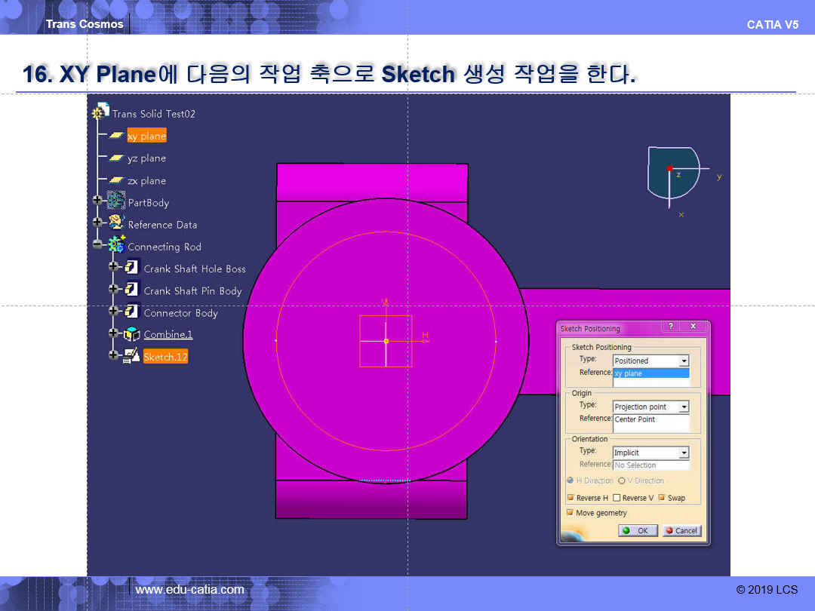Toggle the Reverse H checkbox
Viewport: 815px width, 611px height.
(x=570, y=498)
